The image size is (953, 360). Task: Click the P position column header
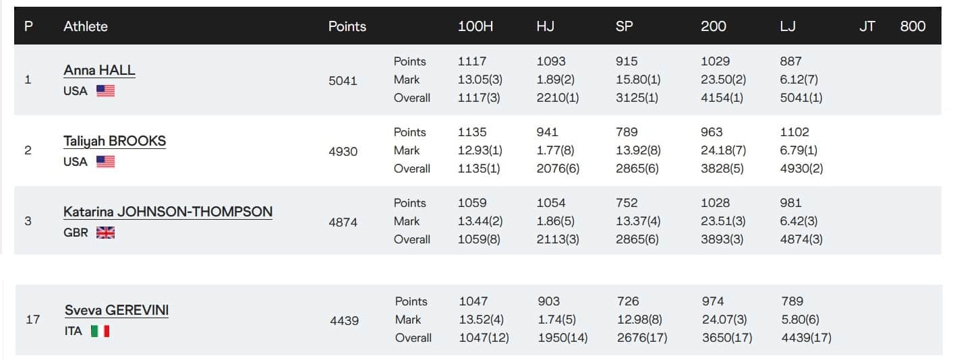pos(28,26)
